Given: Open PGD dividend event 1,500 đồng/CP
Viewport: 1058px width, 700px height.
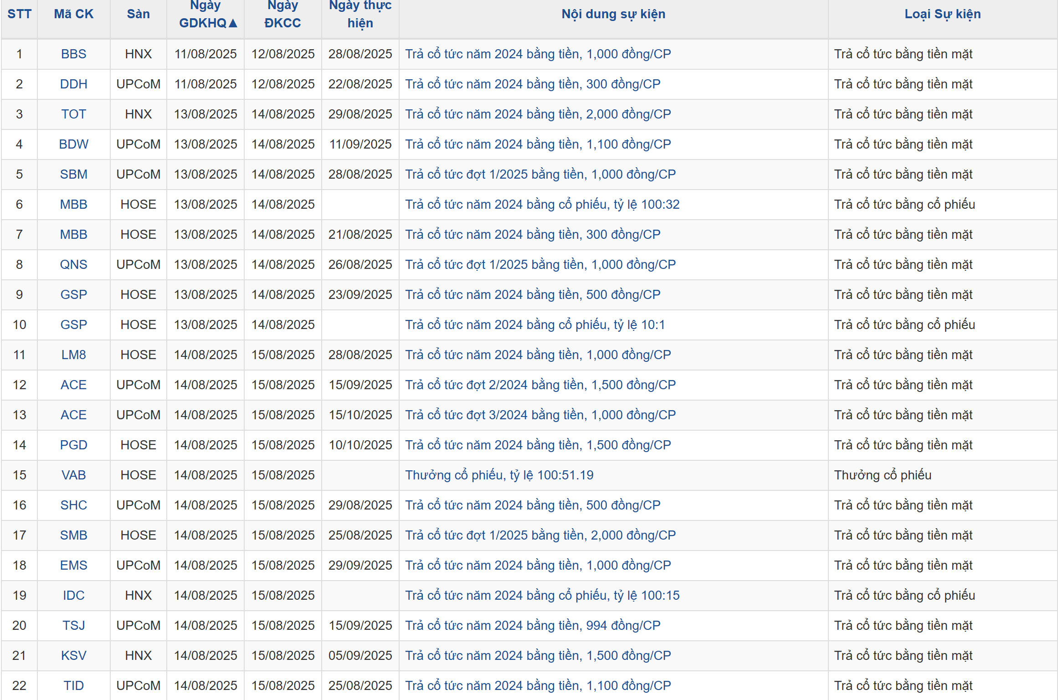Looking at the screenshot, I should click(x=538, y=445).
